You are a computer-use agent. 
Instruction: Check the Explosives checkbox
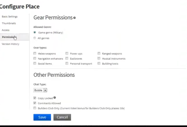[x=67, y=58]
